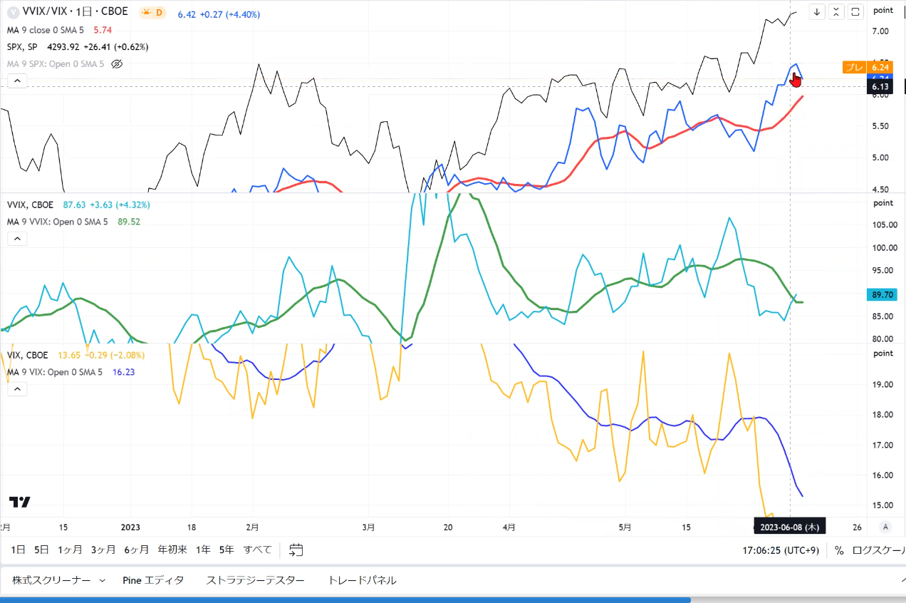This screenshot has width=906, height=603.
Task: Move top pane down with arrow icon
Action: 818,11
